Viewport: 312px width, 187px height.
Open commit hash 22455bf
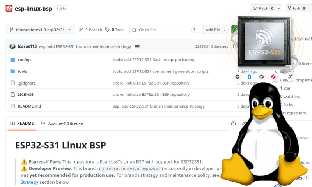pos(202,46)
